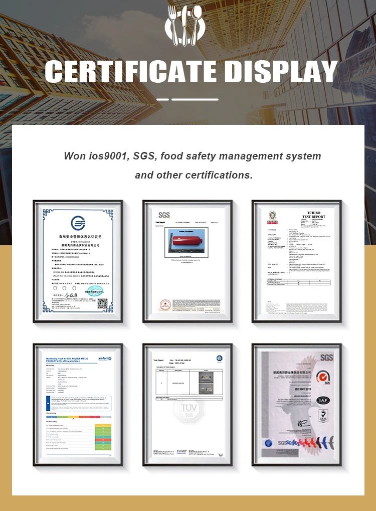Click the blue octagon logo on the TÜV report
Image resolution: width=376 pixels, height=511 pixels.
[x=219, y=359]
